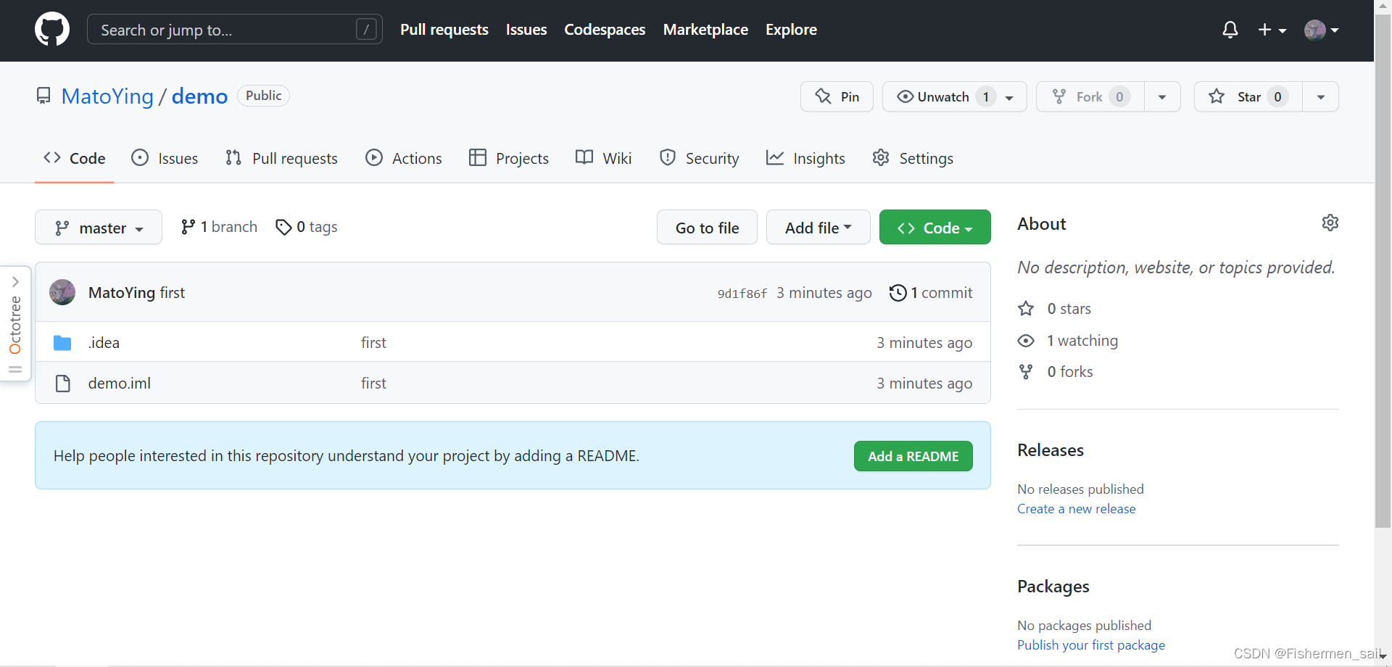
Task: Click the demo.iml file icon
Action: pos(63,384)
